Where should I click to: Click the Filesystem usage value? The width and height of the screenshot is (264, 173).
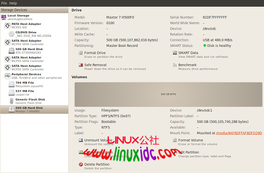click(110, 110)
